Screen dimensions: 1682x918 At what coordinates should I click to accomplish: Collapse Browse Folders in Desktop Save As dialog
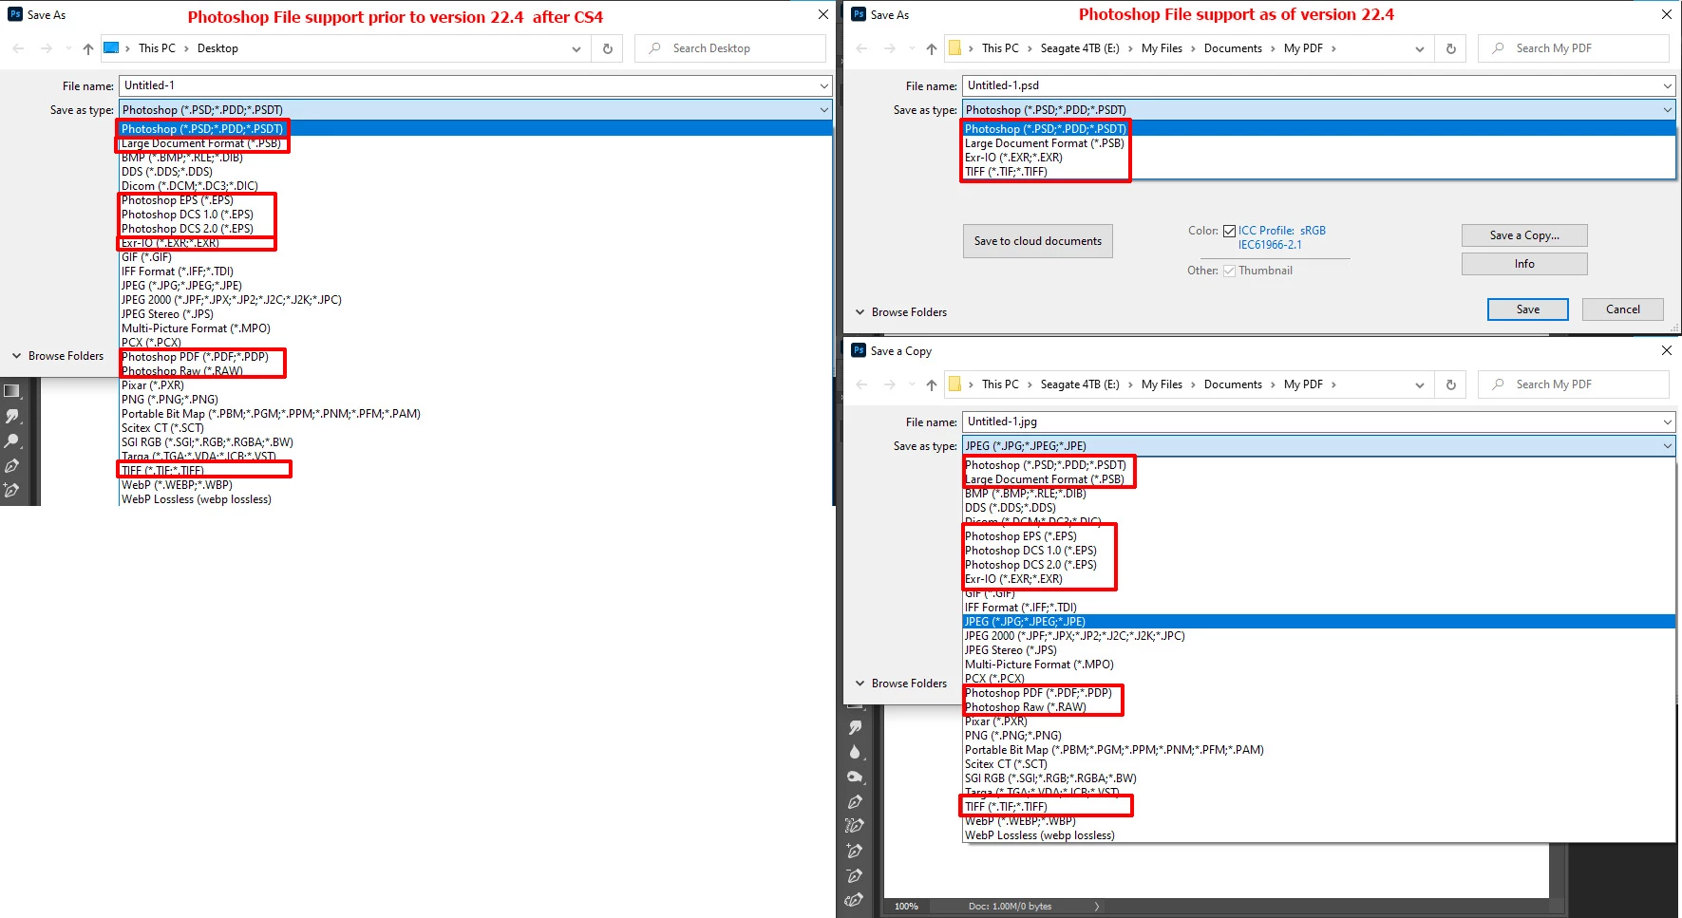[x=57, y=356]
